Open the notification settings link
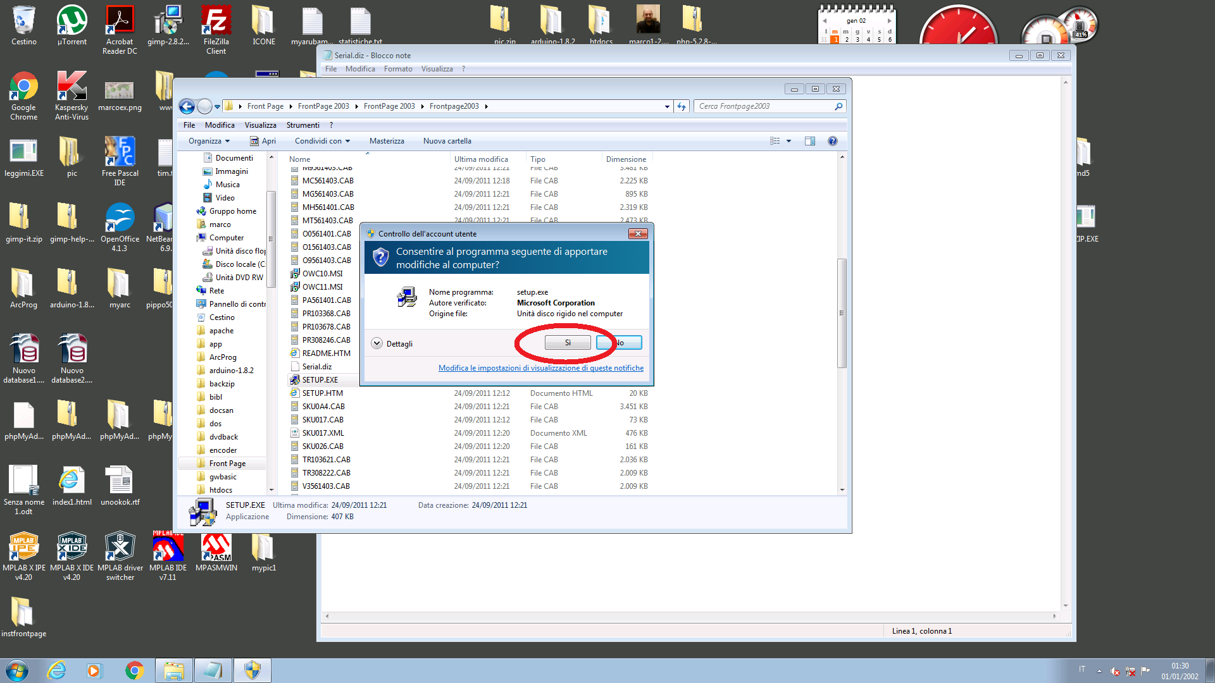Viewport: 1215px width, 683px height. click(x=540, y=368)
